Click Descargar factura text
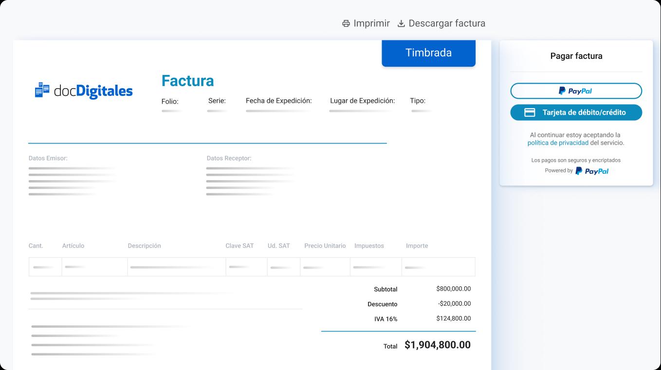Image resolution: width=661 pixels, height=370 pixels. [x=447, y=23]
